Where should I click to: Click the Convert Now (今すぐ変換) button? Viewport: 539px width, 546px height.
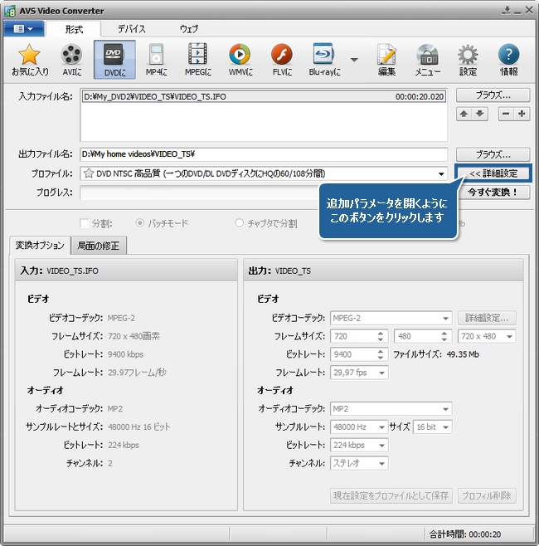493,193
